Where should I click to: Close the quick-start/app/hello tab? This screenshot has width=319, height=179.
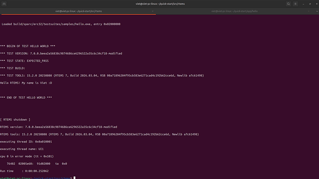(x=309, y=11)
